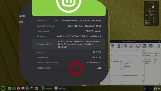This screenshot has width=161, height=91.
Task: Select the Linux Kernel value 7.0.0-31-generic
Action: (93, 31)
